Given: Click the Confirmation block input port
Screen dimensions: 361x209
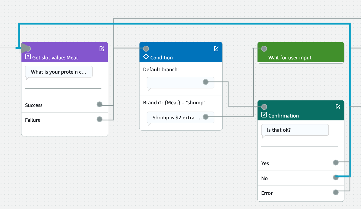Looking at the screenshot, I should (x=264, y=107).
